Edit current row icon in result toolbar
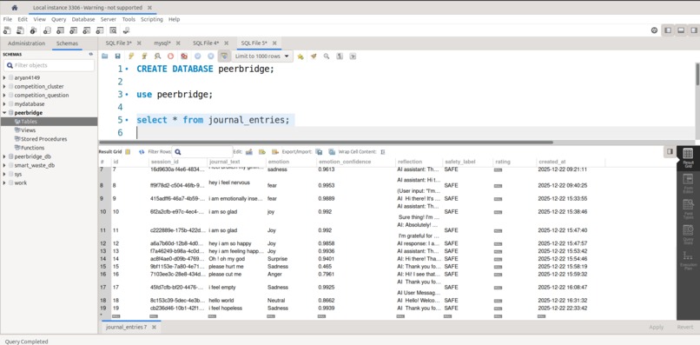Image resolution: width=700 pixels, height=345 pixels. (249, 152)
